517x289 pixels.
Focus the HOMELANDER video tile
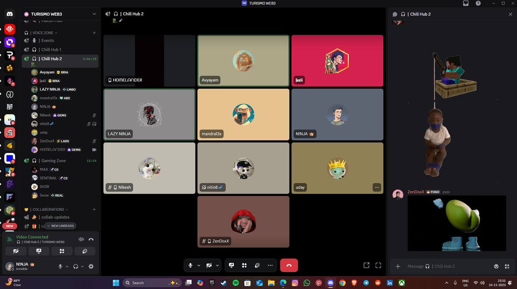click(149, 61)
